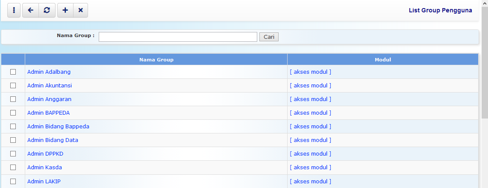Click the Admin Bidang Bappeda link
The width and height of the screenshot is (488, 188).
(x=58, y=127)
